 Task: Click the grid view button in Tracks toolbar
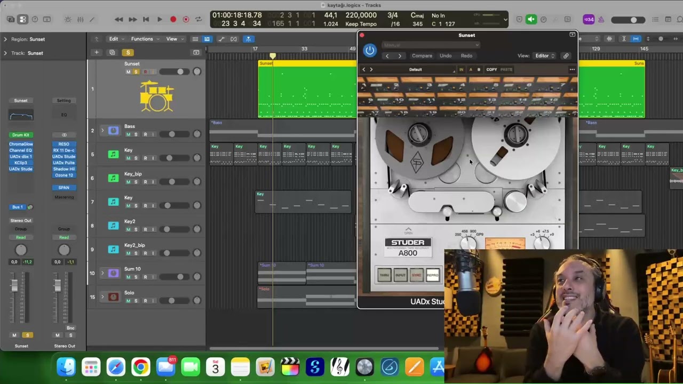point(195,39)
